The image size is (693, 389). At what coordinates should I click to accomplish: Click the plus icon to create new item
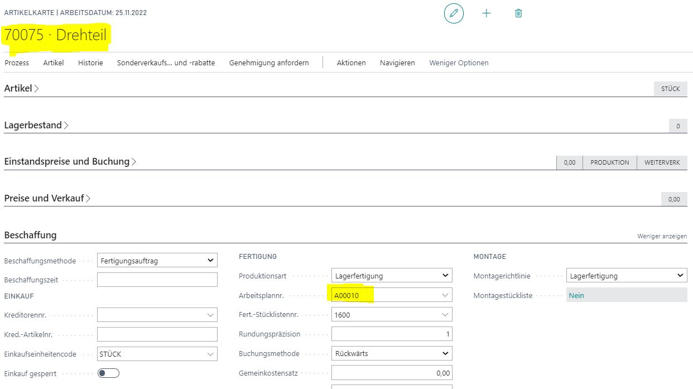(x=486, y=13)
